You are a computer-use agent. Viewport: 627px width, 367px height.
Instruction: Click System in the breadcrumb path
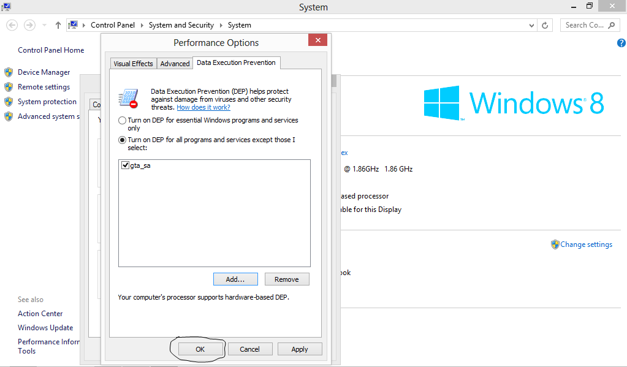click(x=240, y=25)
